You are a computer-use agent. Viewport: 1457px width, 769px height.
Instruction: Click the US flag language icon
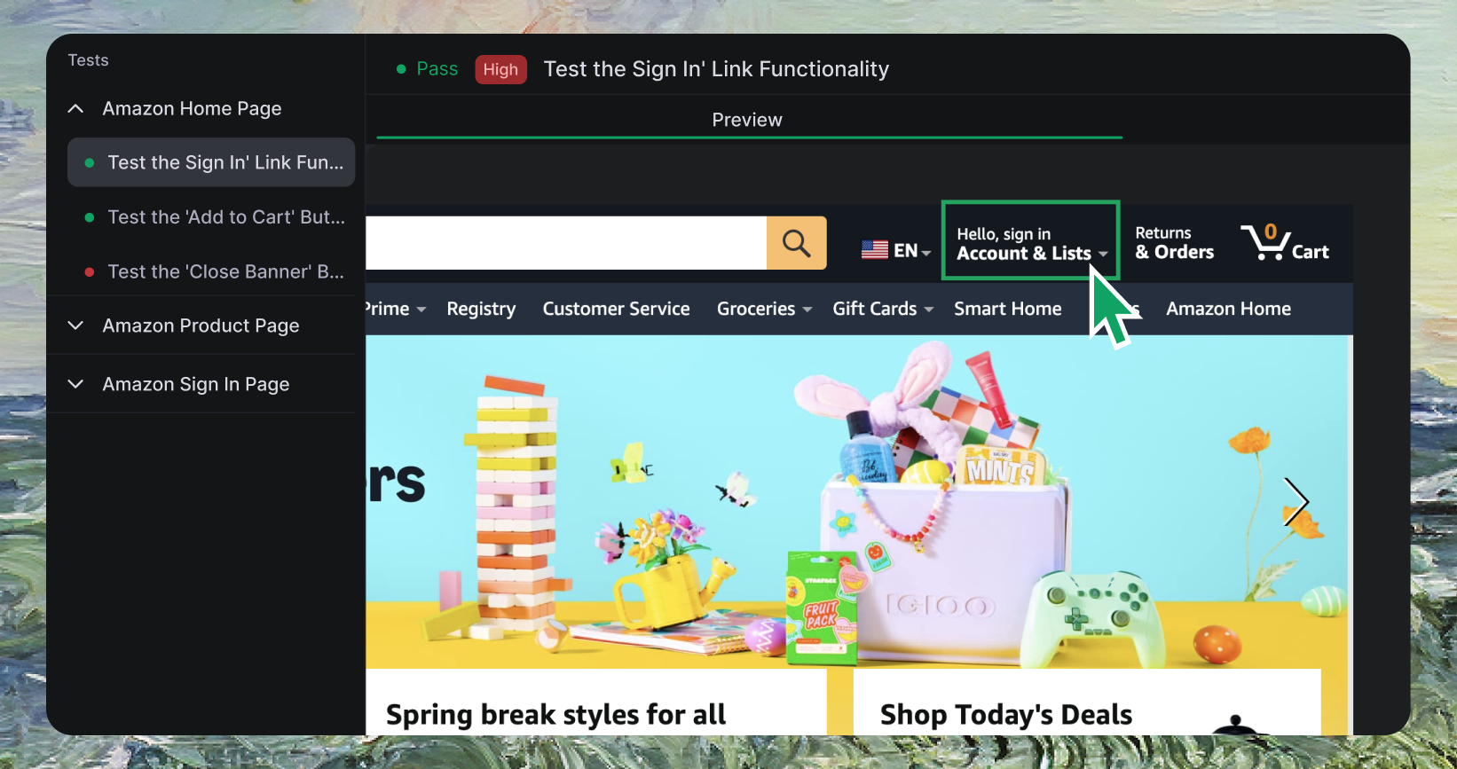875,250
